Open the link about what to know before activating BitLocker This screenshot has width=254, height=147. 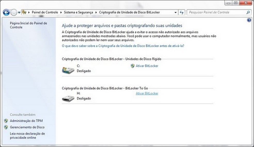coord(123,46)
